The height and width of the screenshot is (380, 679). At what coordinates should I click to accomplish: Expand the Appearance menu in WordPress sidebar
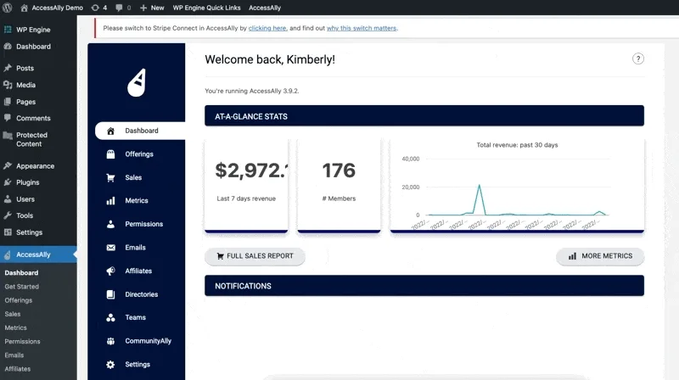click(x=35, y=166)
